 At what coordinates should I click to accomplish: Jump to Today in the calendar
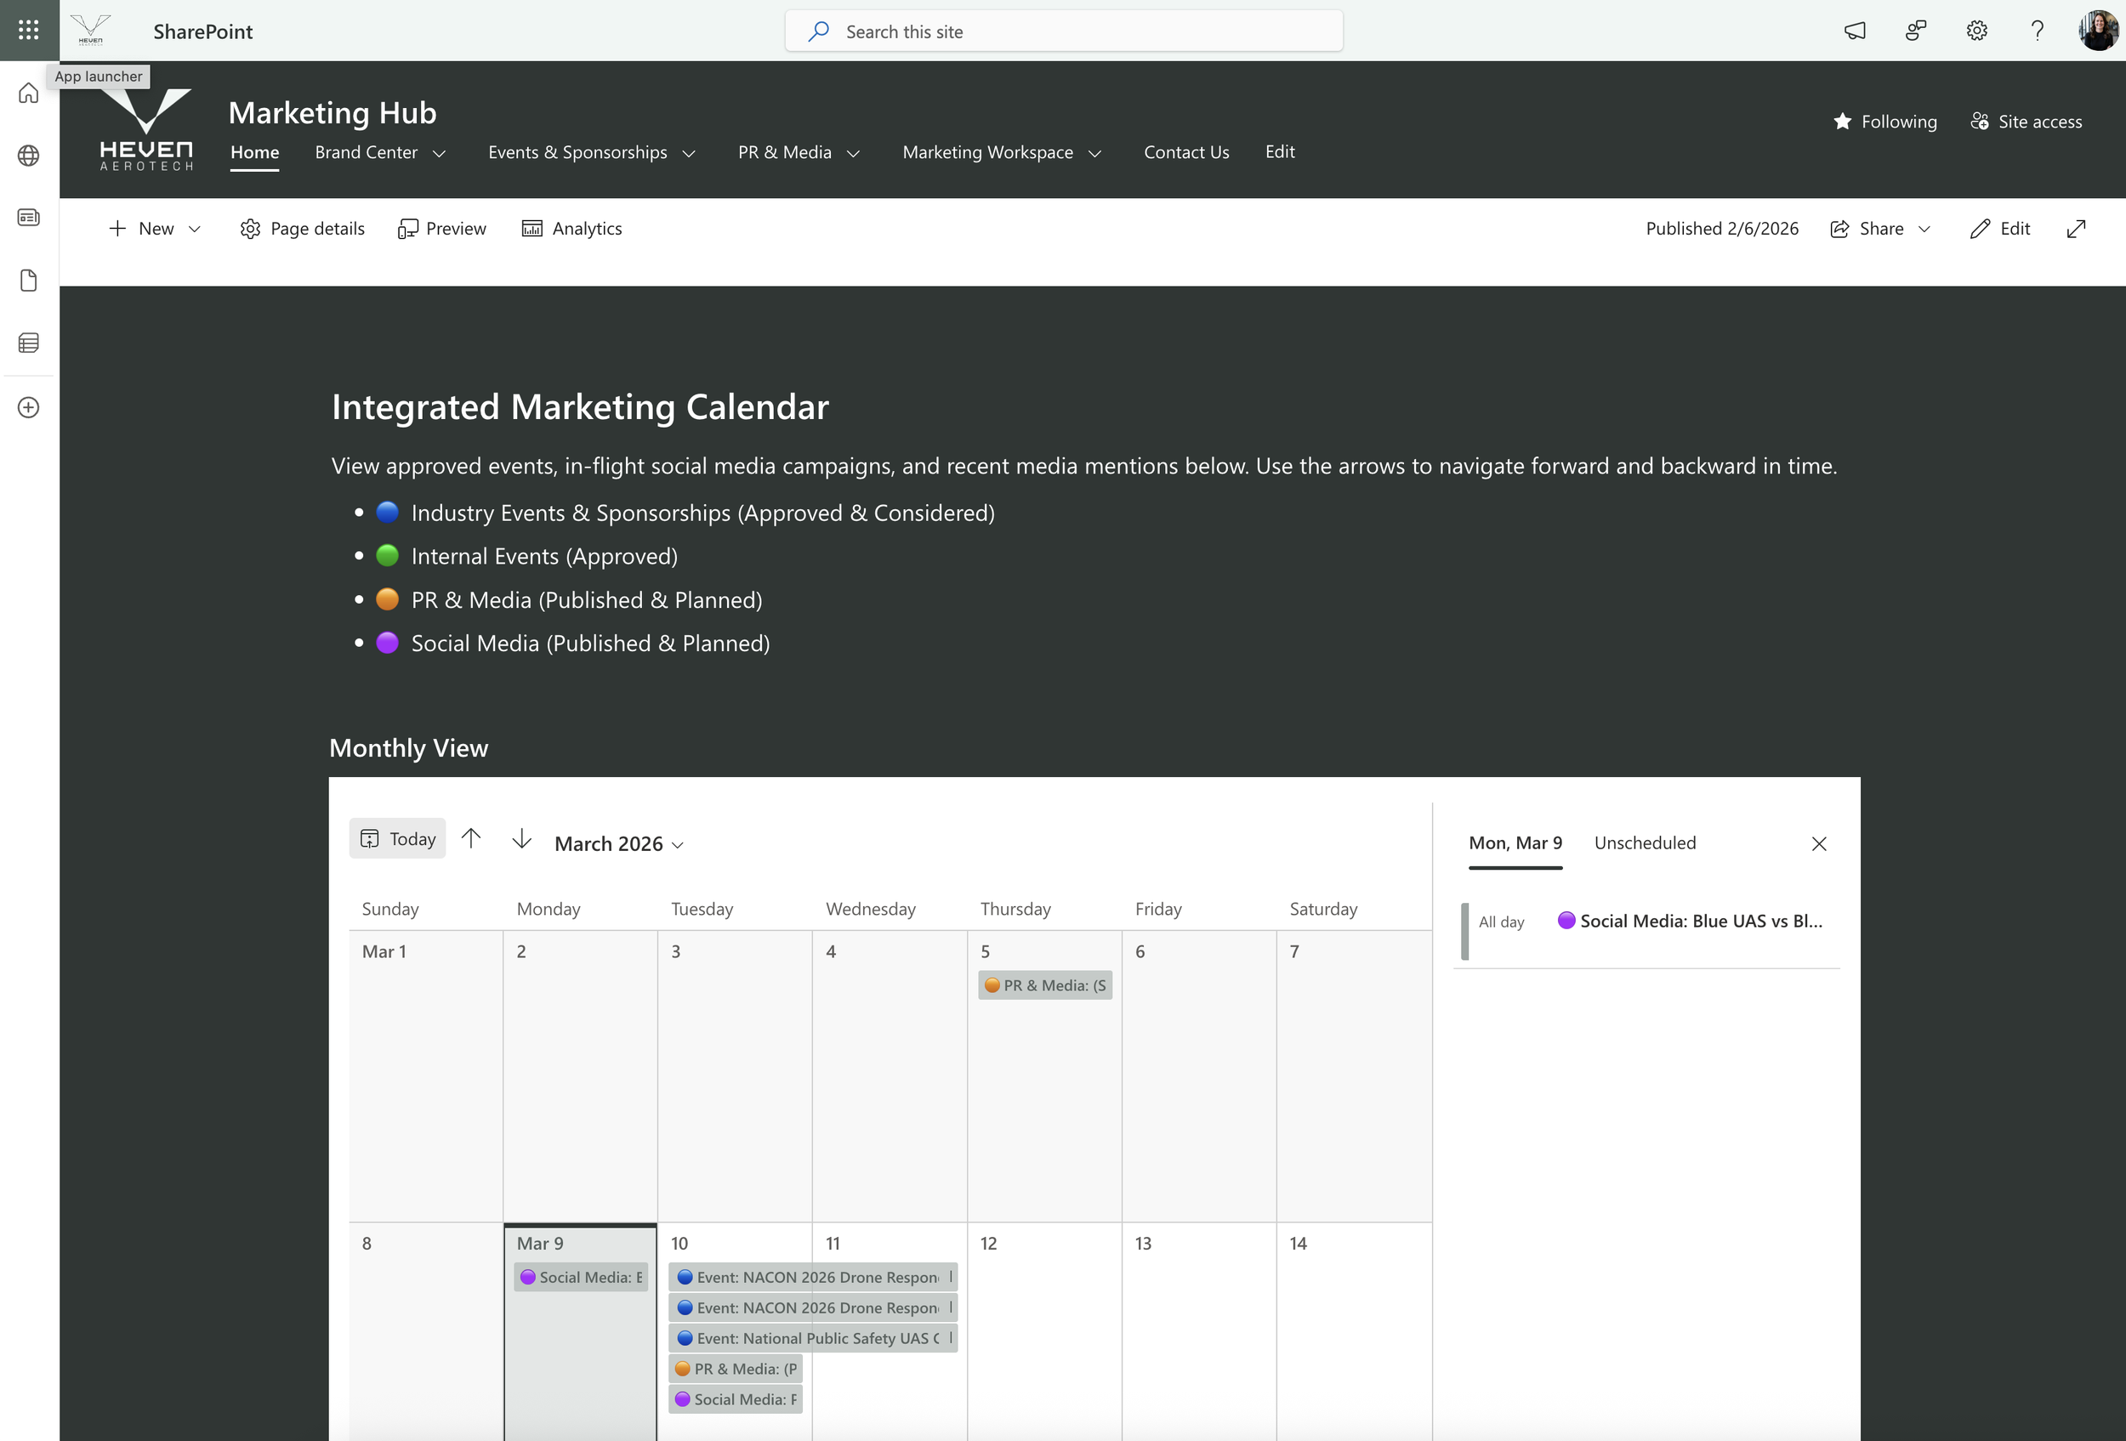pos(397,837)
